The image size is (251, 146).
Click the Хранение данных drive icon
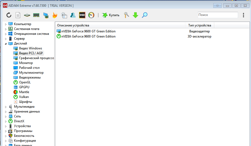(x=11, y=111)
